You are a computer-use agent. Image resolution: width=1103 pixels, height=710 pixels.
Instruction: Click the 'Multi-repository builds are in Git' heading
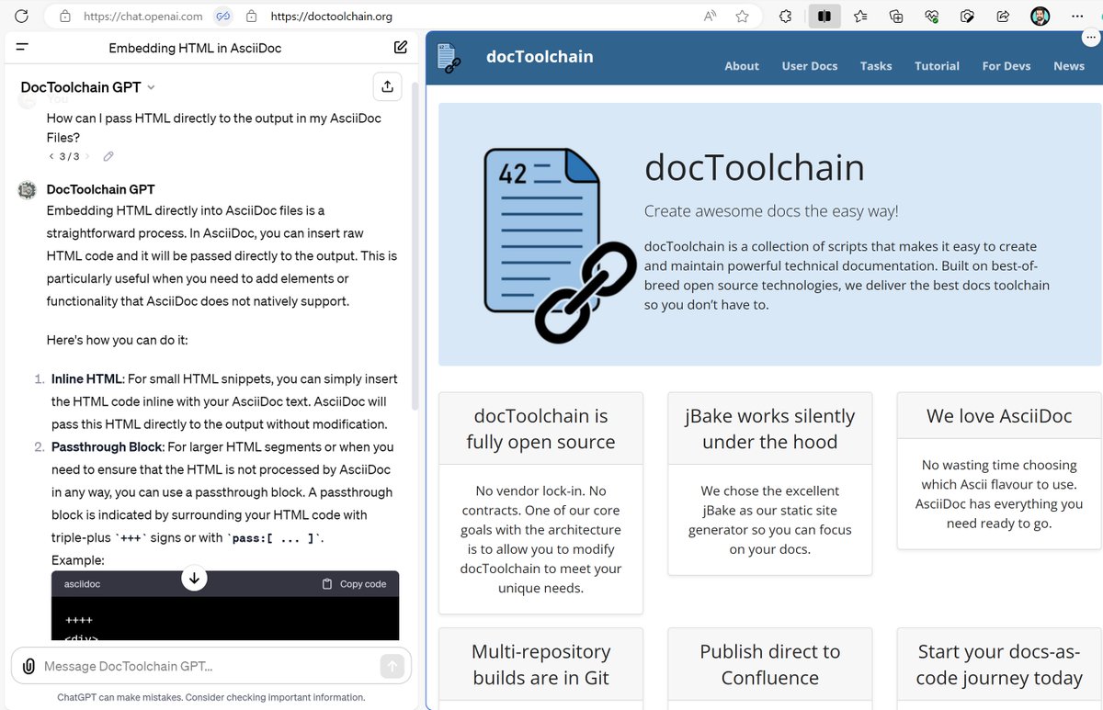(x=540, y=665)
